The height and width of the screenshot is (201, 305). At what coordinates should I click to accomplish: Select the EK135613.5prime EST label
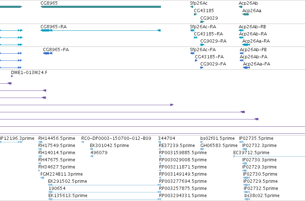[x=68, y=196]
